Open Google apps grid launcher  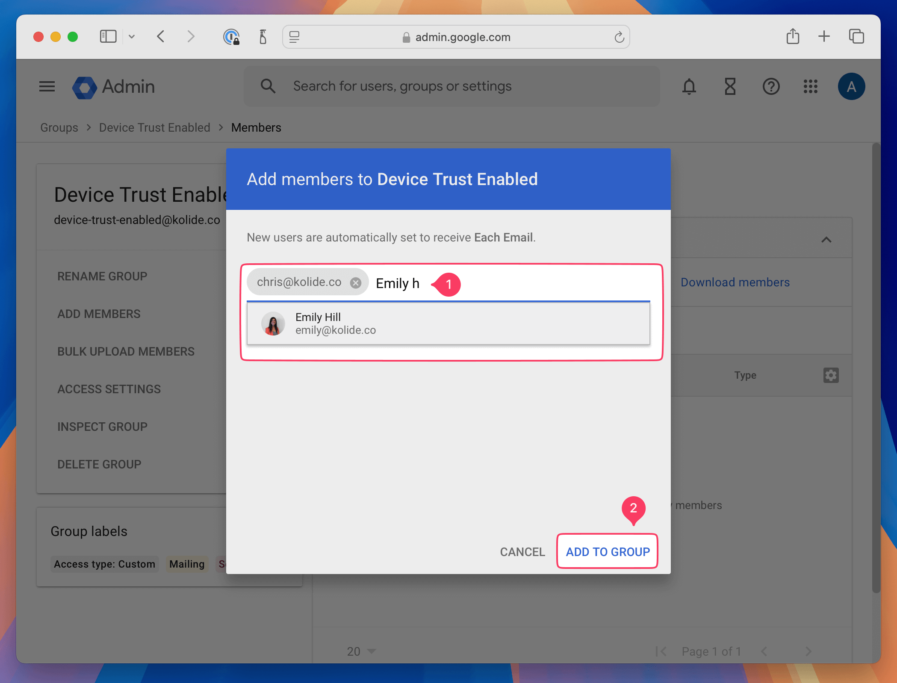pos(810,87)
